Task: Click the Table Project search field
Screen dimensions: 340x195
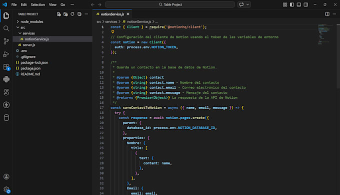Action: (170, 4)
